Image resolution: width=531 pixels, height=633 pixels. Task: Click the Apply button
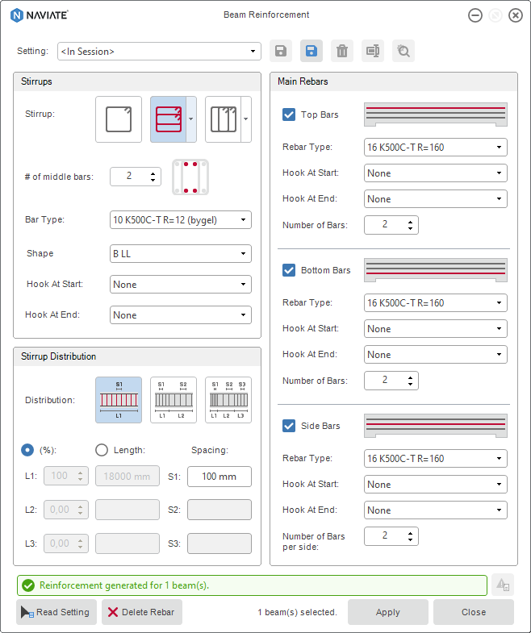point(387,612)
